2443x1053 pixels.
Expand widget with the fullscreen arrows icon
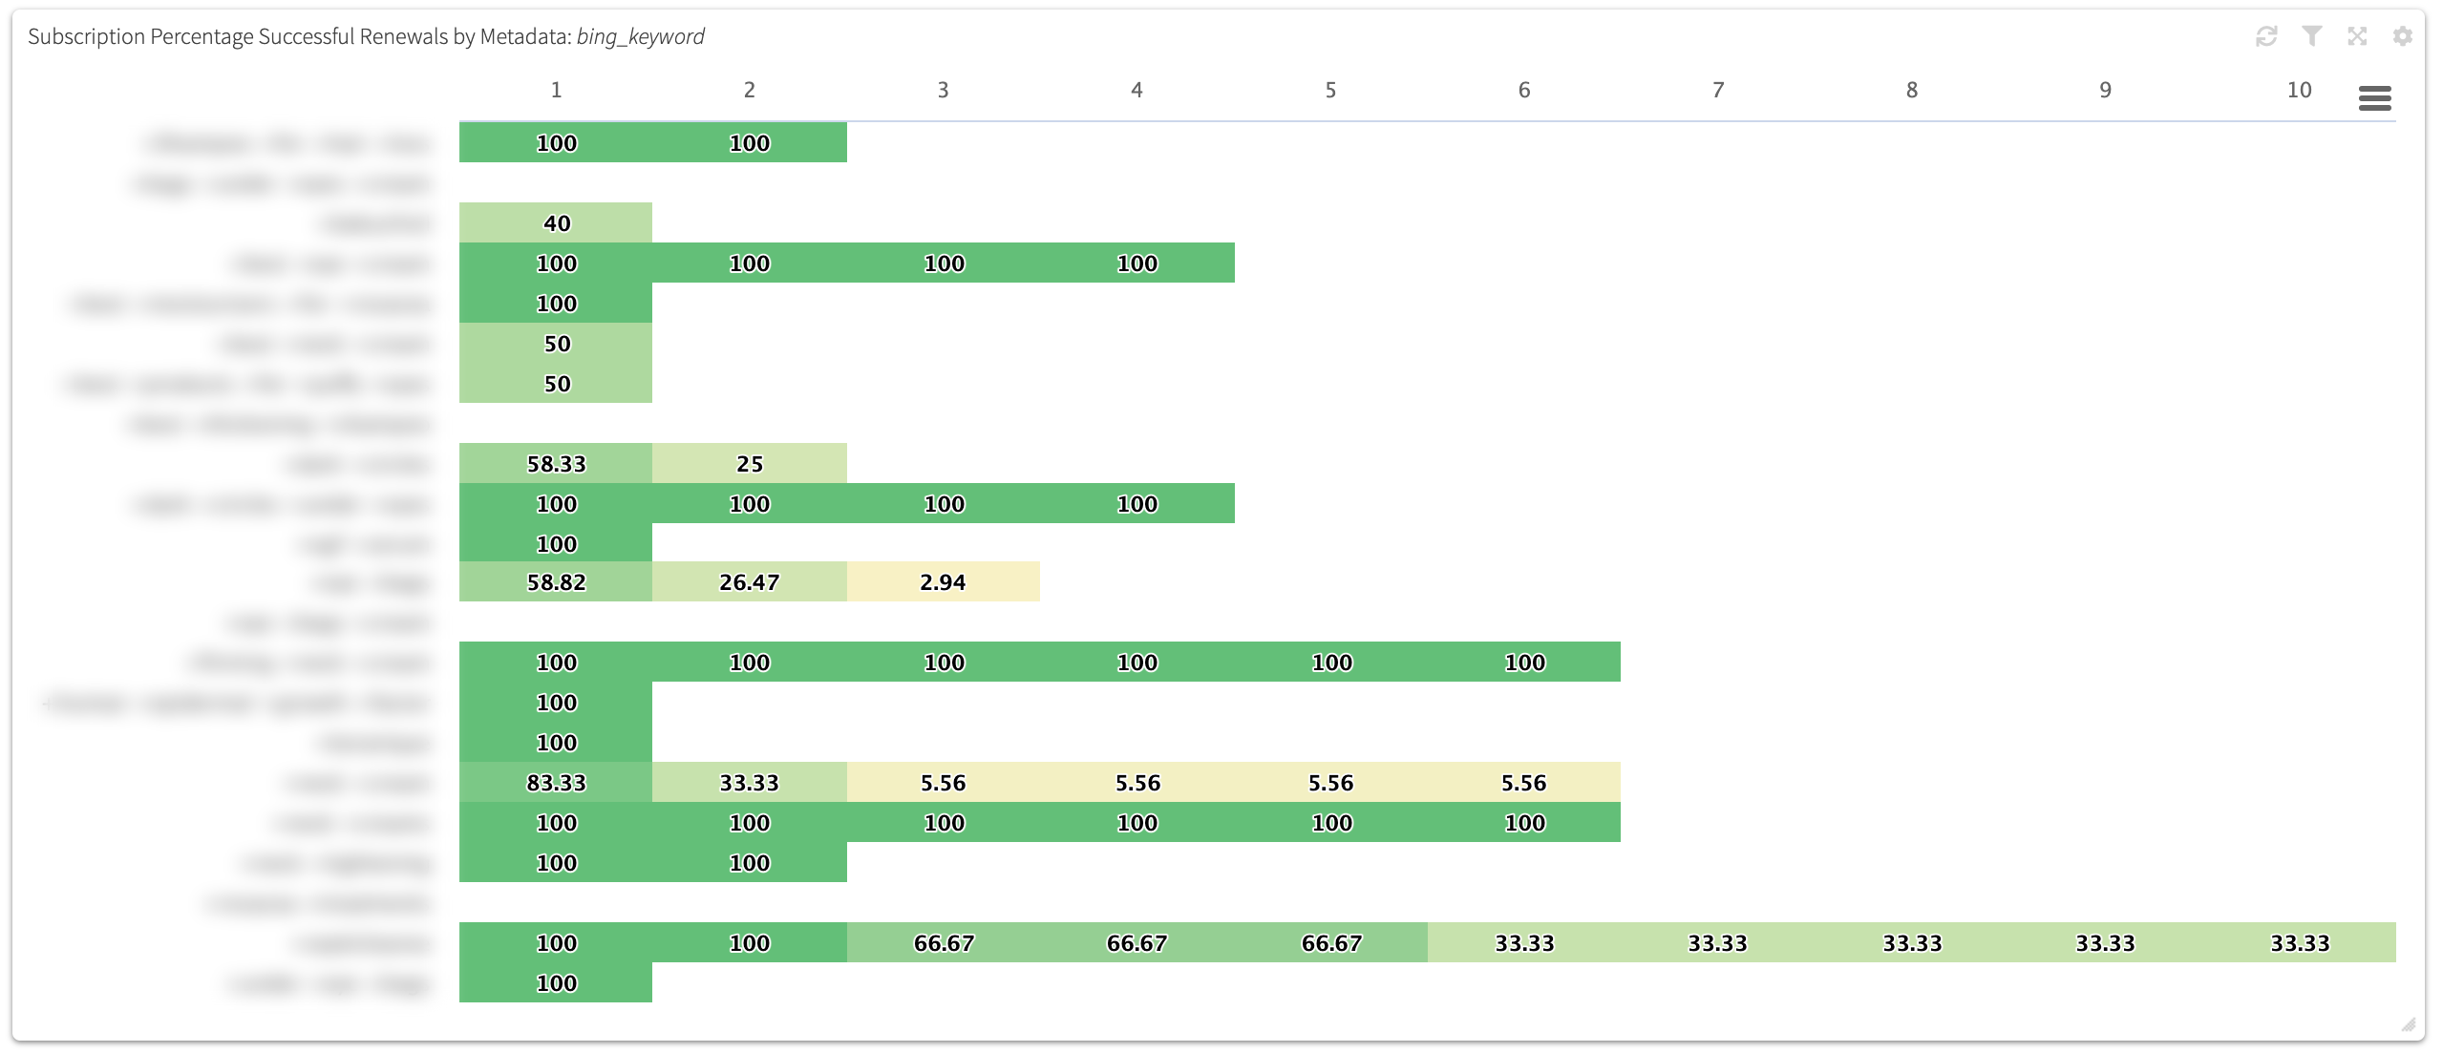2357,36
